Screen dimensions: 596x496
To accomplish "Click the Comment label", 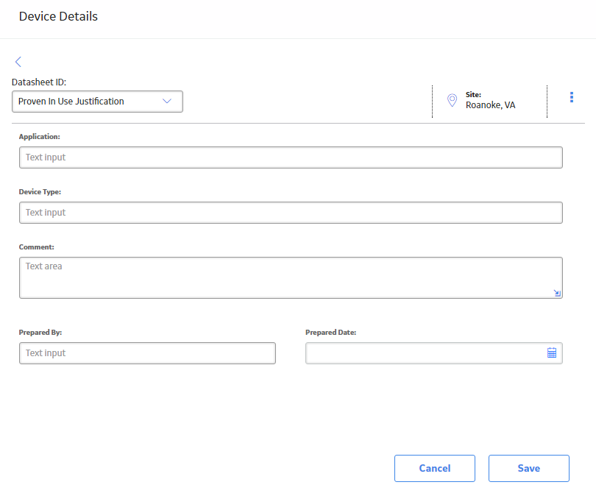I will click(37, 247).
